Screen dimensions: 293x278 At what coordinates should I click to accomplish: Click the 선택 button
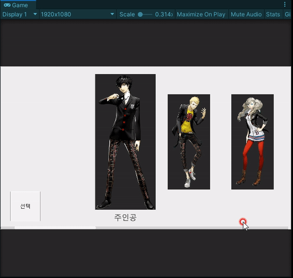[x=25, y=206]
